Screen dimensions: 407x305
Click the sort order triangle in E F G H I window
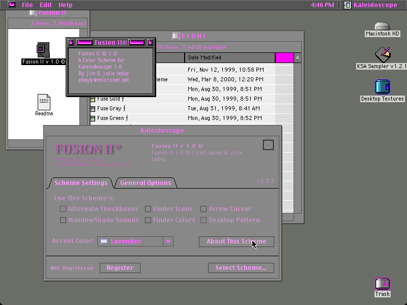pos(298,57)
